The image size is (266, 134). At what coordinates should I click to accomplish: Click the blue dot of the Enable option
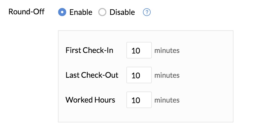coord(62,12)
